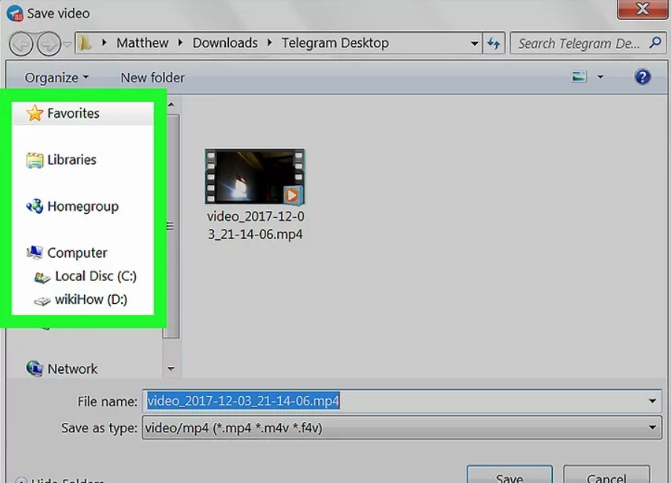Open the wikiHow (D:) drive
Image resolution: width=671 pixels, height=483 pixels.
[90, 299]
